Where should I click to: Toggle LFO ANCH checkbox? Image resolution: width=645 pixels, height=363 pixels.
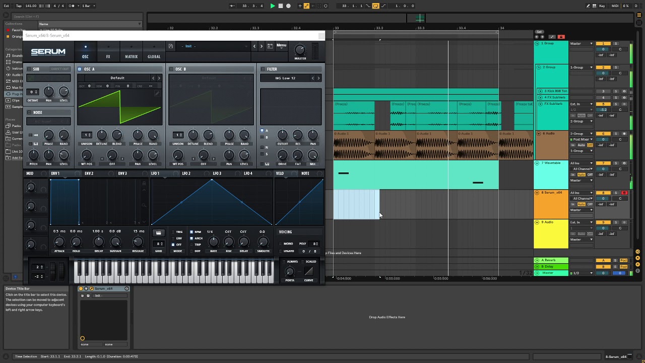pyautogui.click(x=191, y=238)
